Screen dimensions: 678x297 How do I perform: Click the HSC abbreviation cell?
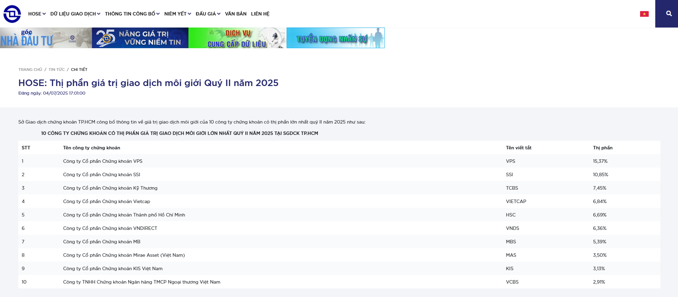[x=511, y=215]
